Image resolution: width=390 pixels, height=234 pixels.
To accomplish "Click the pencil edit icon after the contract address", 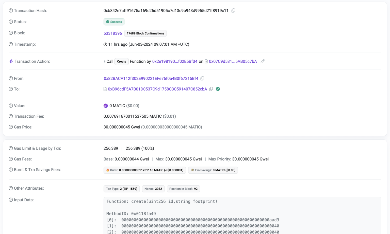I will pyautogui.click(x=263, y=61).
